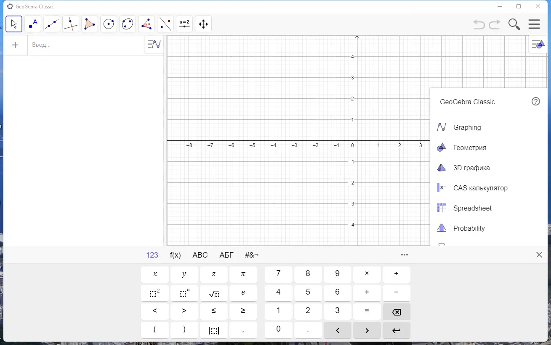Tap the square root key
Screen dimensions: 551x345
(x=214, y=293)
